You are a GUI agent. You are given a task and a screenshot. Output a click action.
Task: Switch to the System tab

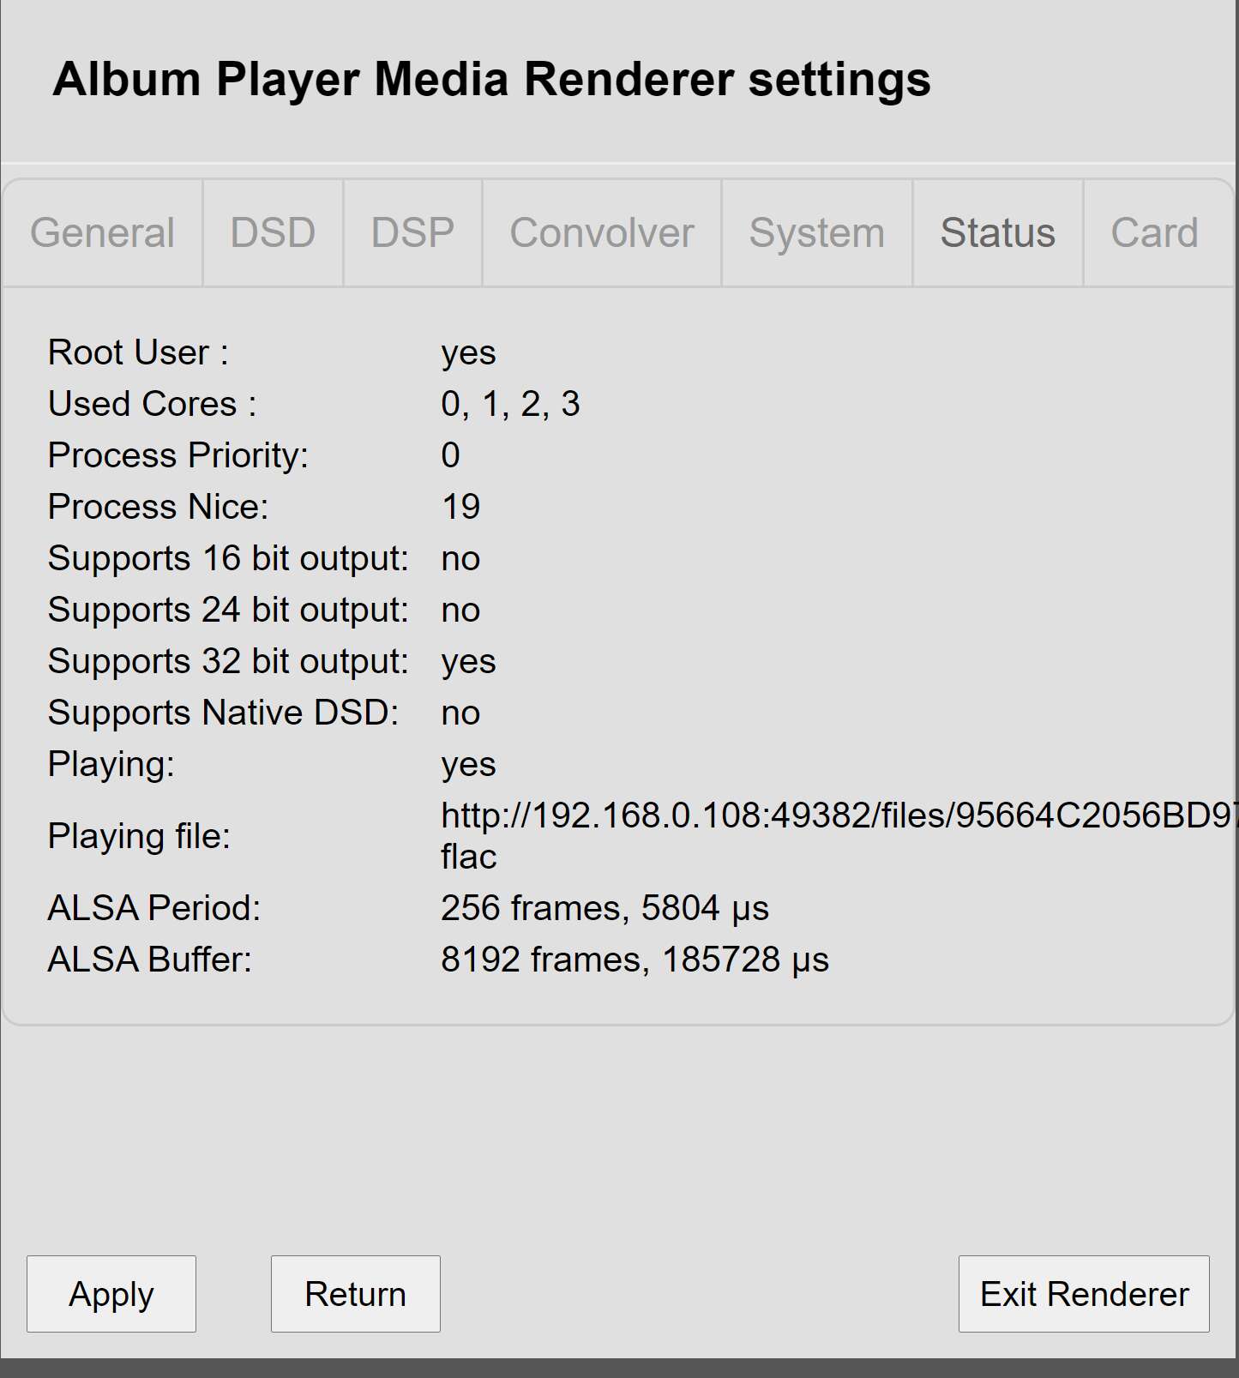817,233
